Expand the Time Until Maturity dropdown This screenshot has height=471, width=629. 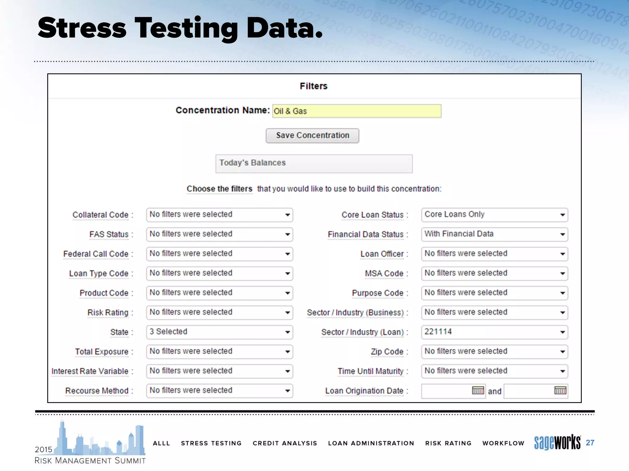click(494, 371)
